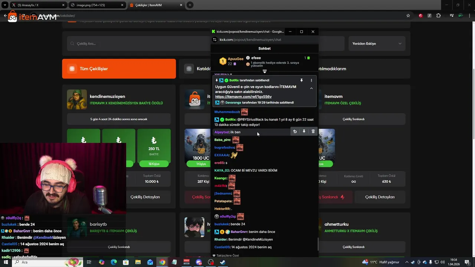Open a new browser tab
This screenshot has width=475, height=267.
click(x=190, y=5)
